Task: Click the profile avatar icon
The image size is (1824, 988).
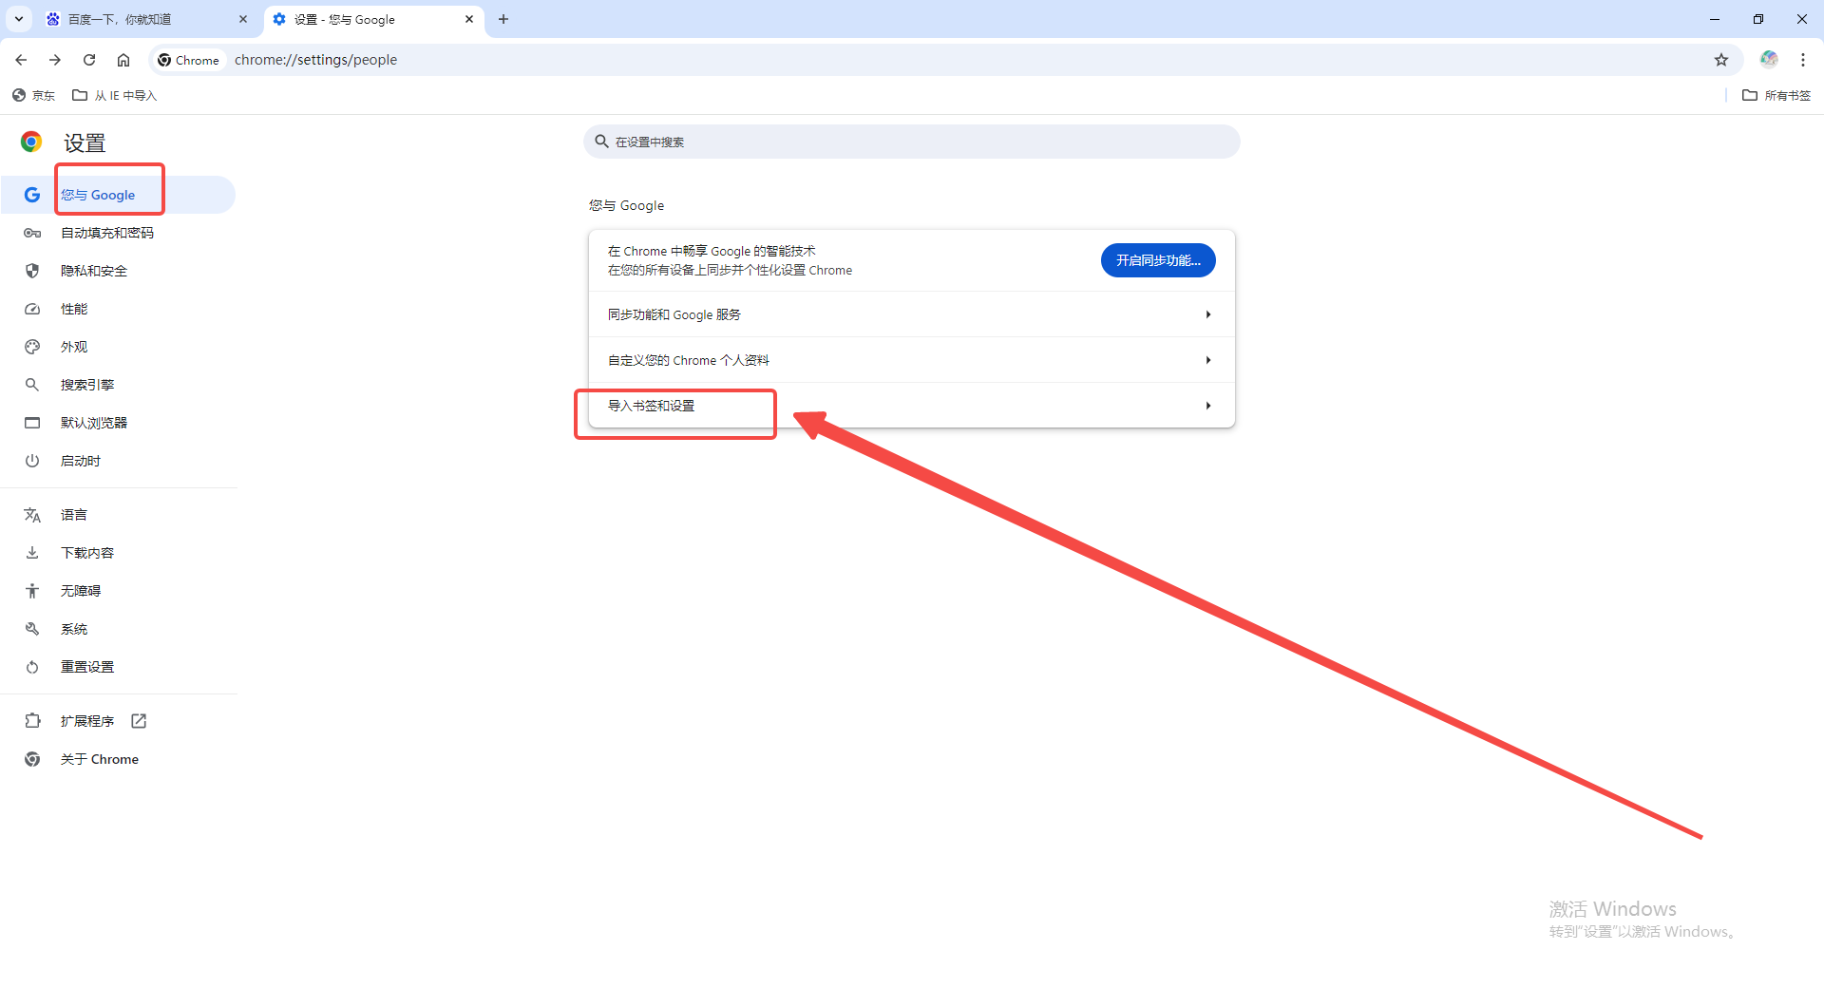Action: (x=1768, y=60)
